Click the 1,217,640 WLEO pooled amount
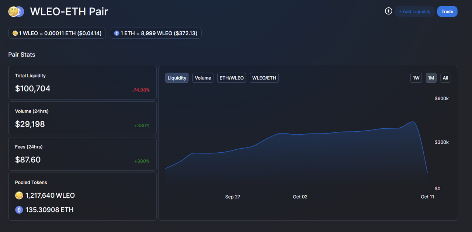Image resolution: width=472 pixels, height=232 pixels. point(50,195)
